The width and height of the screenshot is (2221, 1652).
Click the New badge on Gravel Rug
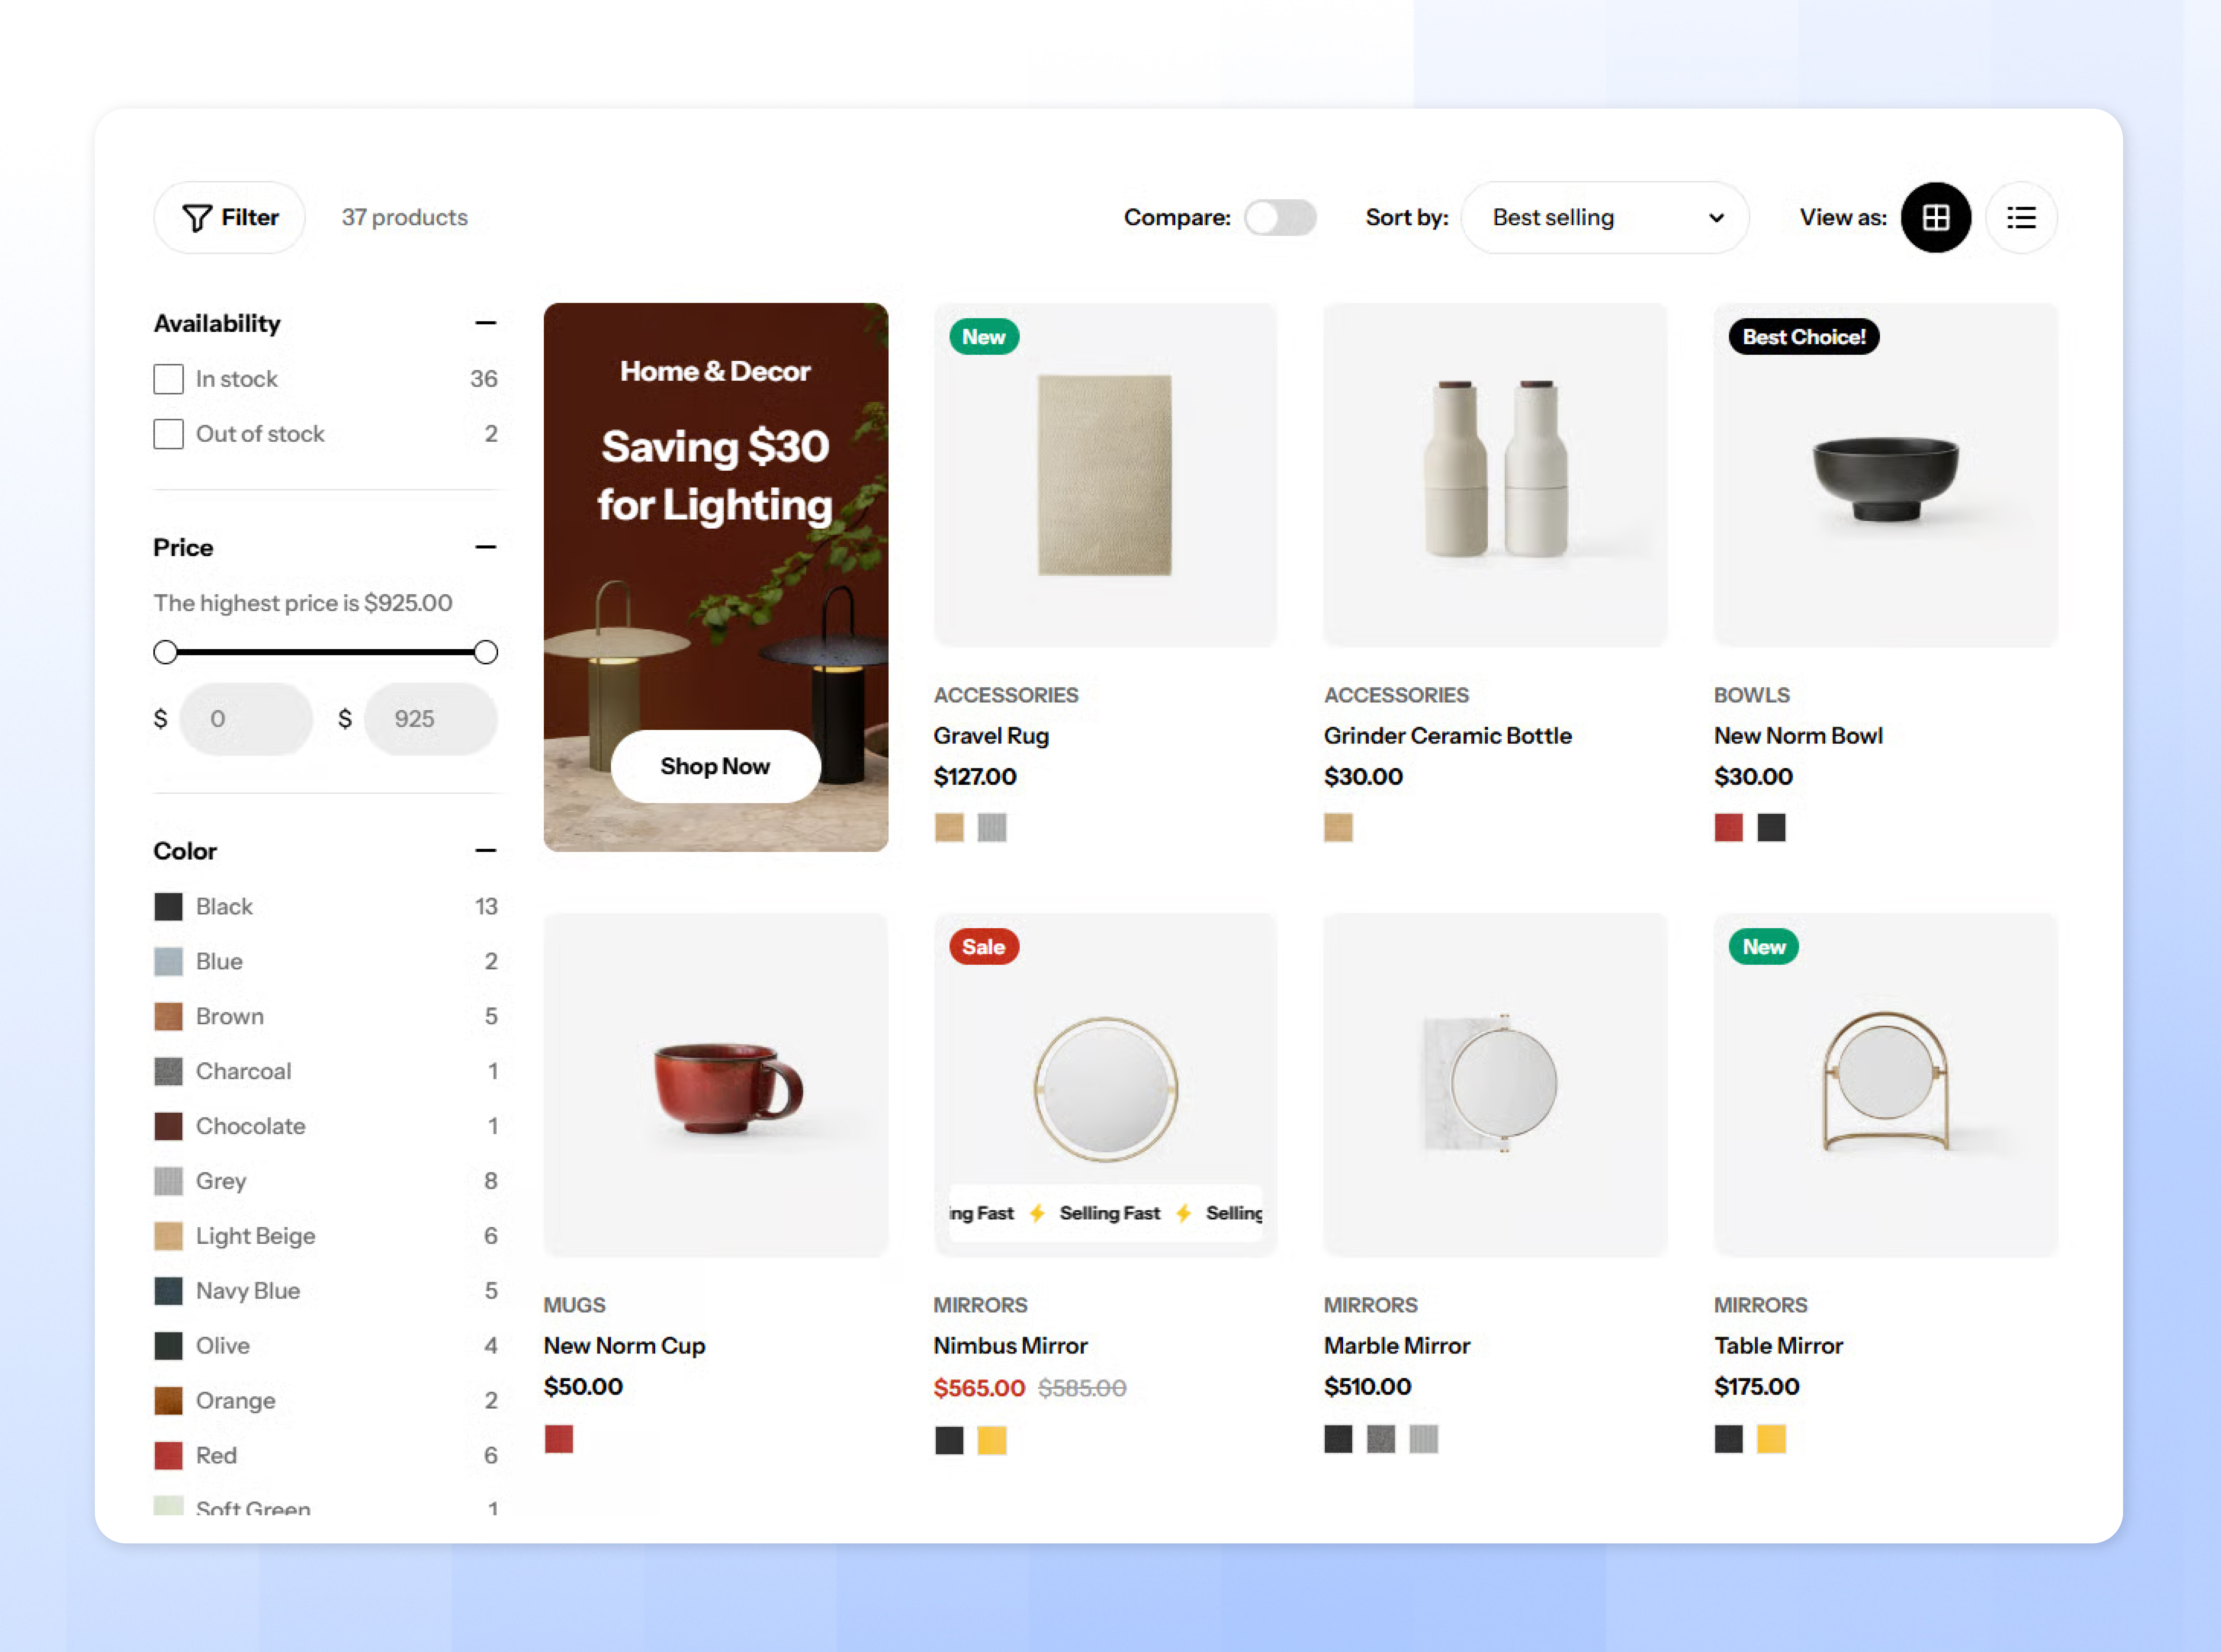[x=984, y=337]
